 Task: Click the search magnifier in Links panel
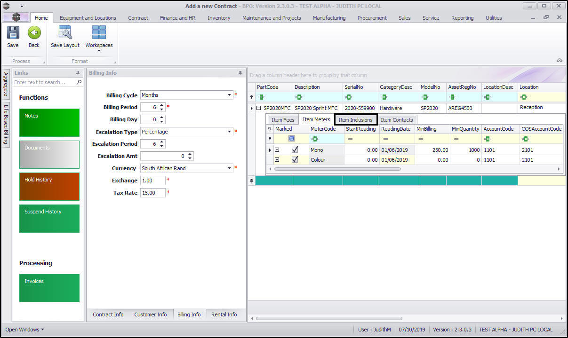pyautogui.click(x=79, y=82)
